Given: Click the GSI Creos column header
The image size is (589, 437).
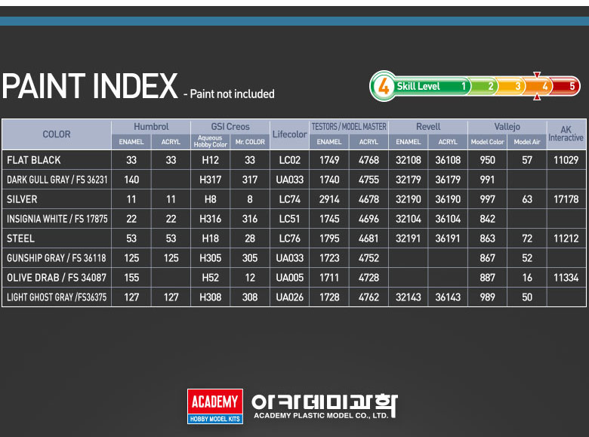Looking at the screenshot, I should point(230,127).
